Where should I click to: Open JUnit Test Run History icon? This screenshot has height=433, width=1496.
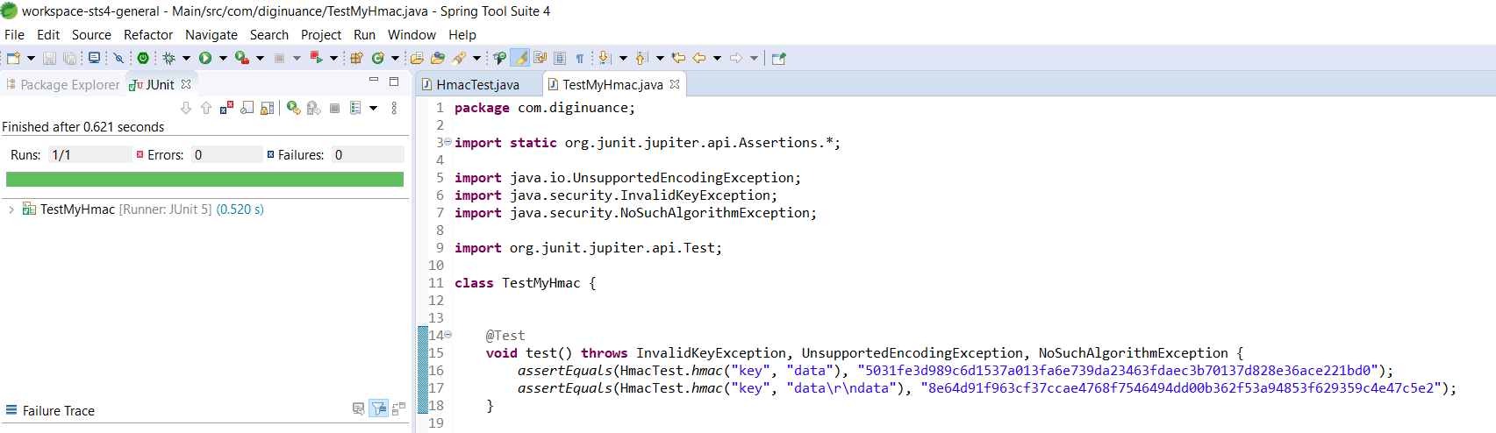355,108
